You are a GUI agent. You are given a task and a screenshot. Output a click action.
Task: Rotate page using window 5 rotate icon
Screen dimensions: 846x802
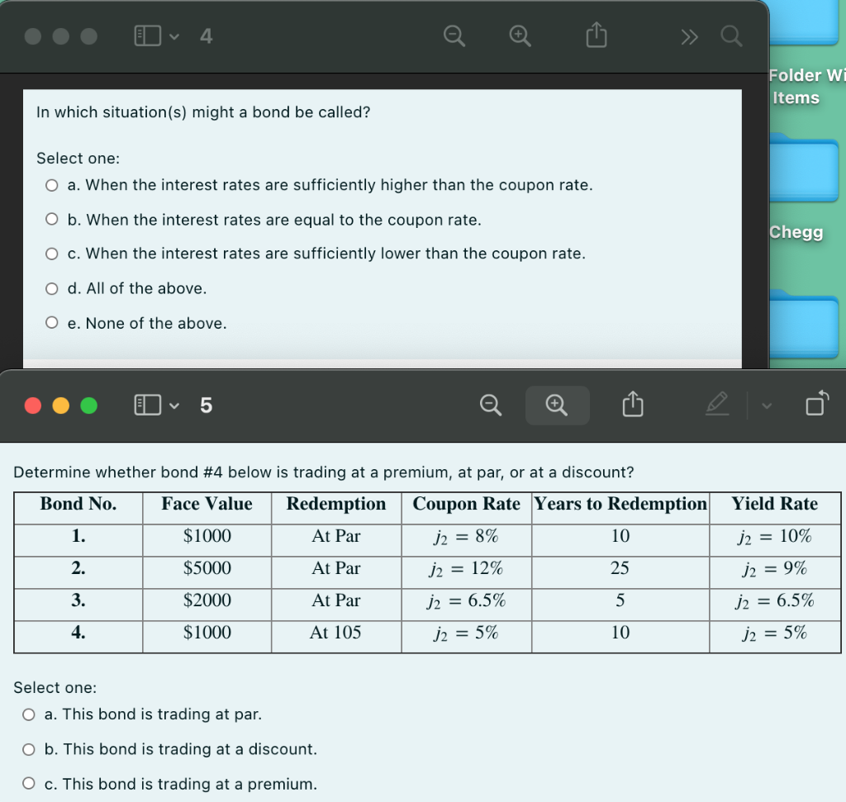[x=817, y=403]
